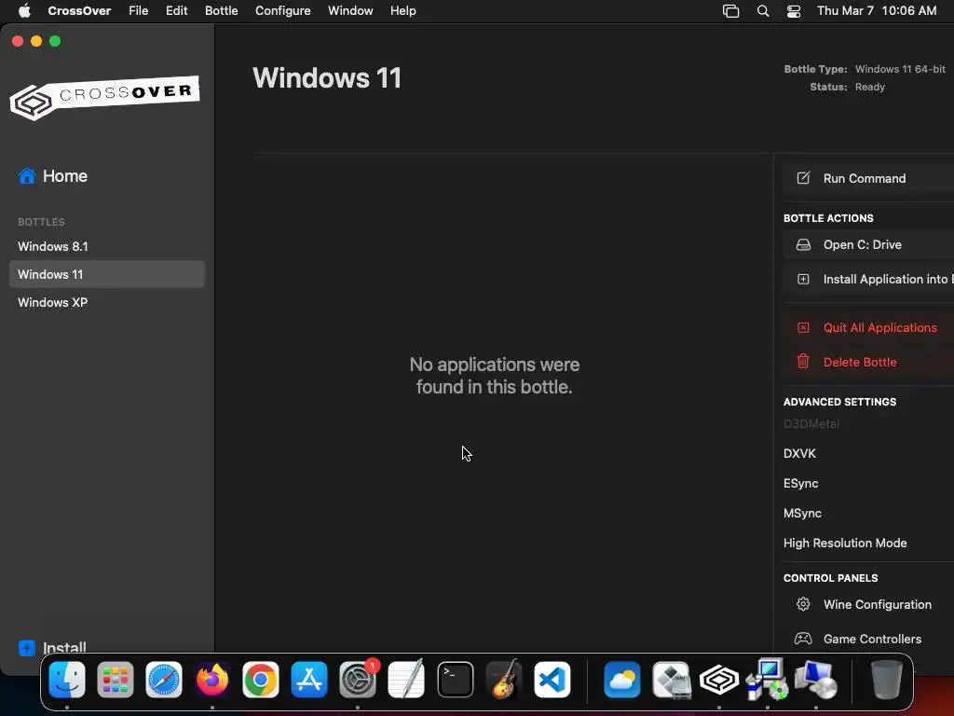Open the Window menu
Viewport: 954px width, 716px height.
(x=350, y=11)
